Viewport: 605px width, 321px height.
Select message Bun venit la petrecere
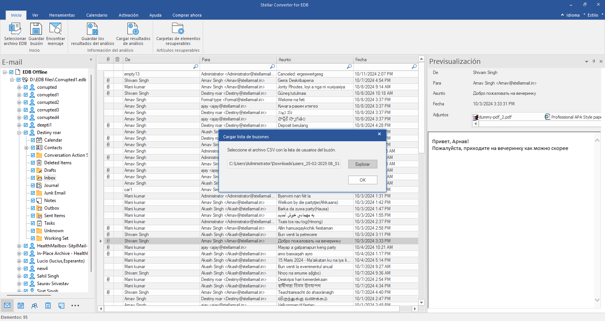click(x=261, y=235)
